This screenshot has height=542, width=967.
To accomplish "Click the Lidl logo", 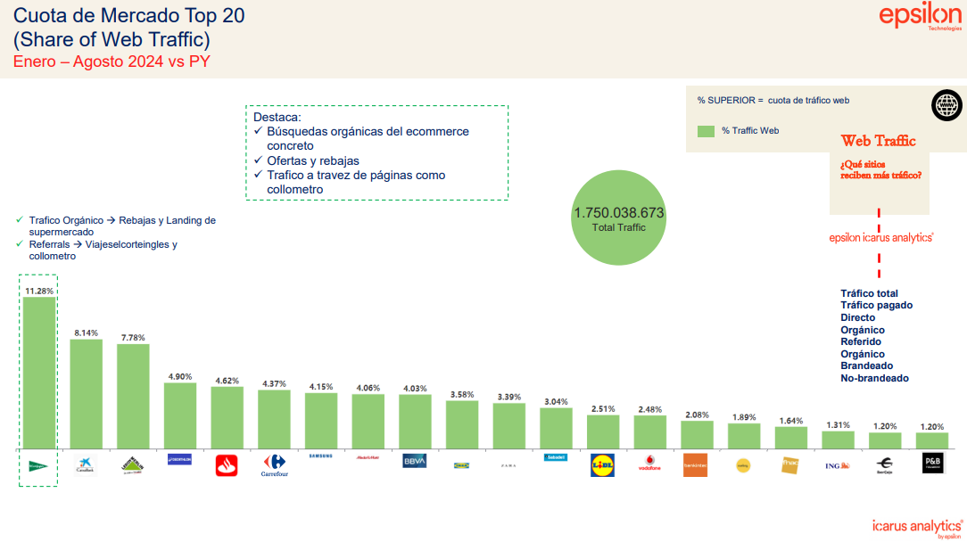I will click(602, 465).
